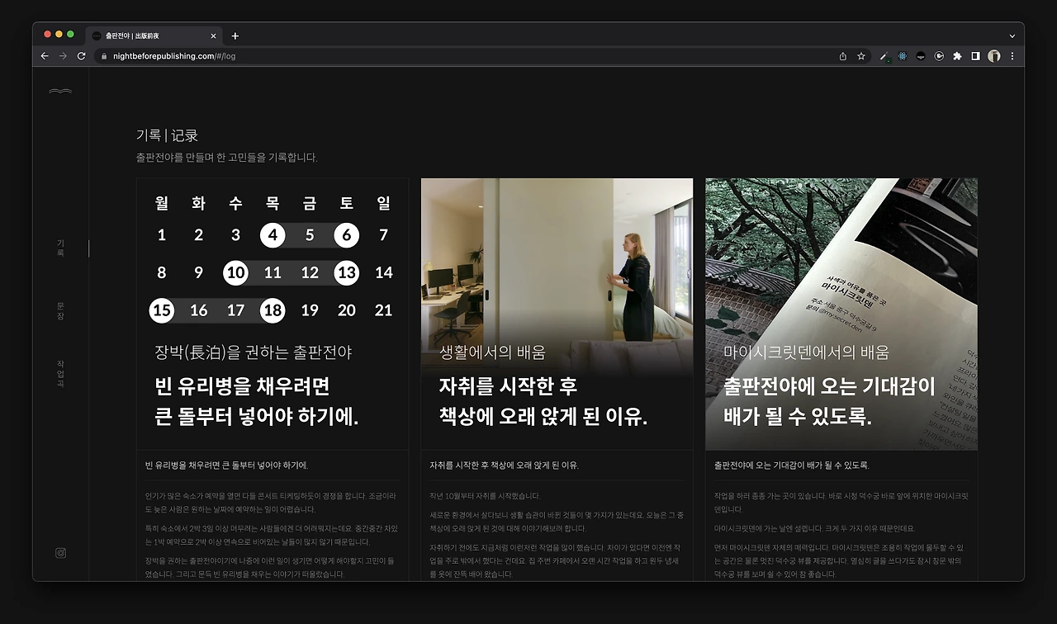Click the label 장박(長泊)을 권하는 출판전야
The height and width of the screenshot is (624, 1057).
point(254,352)
